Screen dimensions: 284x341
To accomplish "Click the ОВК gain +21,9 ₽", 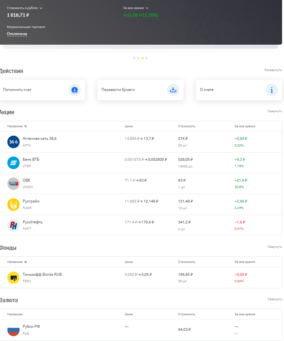I will [x=241, y=180].
